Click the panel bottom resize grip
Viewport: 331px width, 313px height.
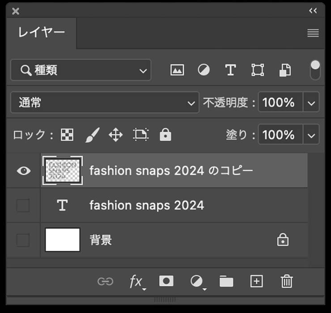[165, 300]
